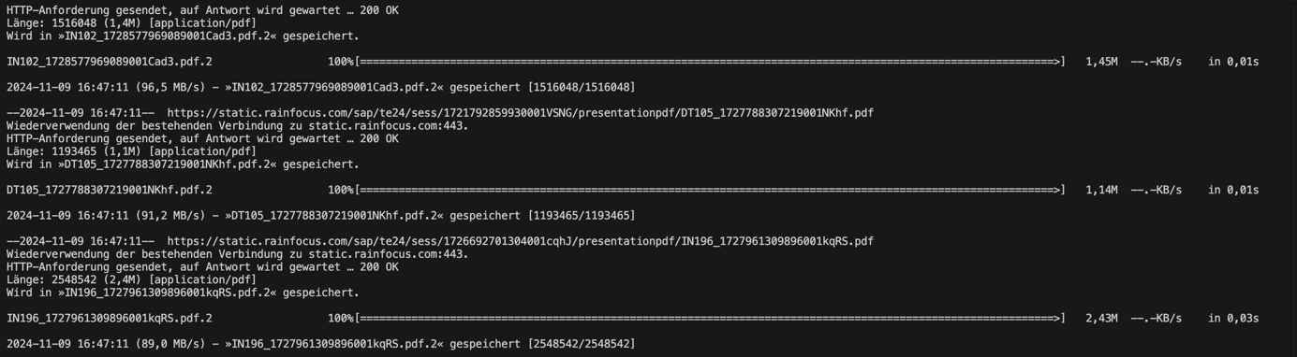
Task: Click the DT105 download progress bar
Action: coord(711,190)
